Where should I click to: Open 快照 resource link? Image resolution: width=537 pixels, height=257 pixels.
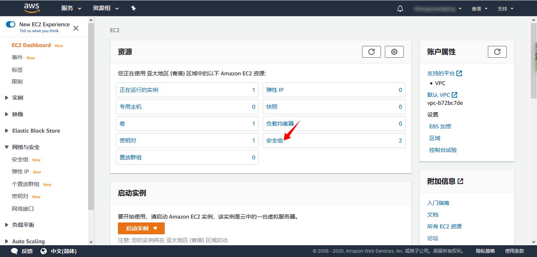(x=272, y=107)
